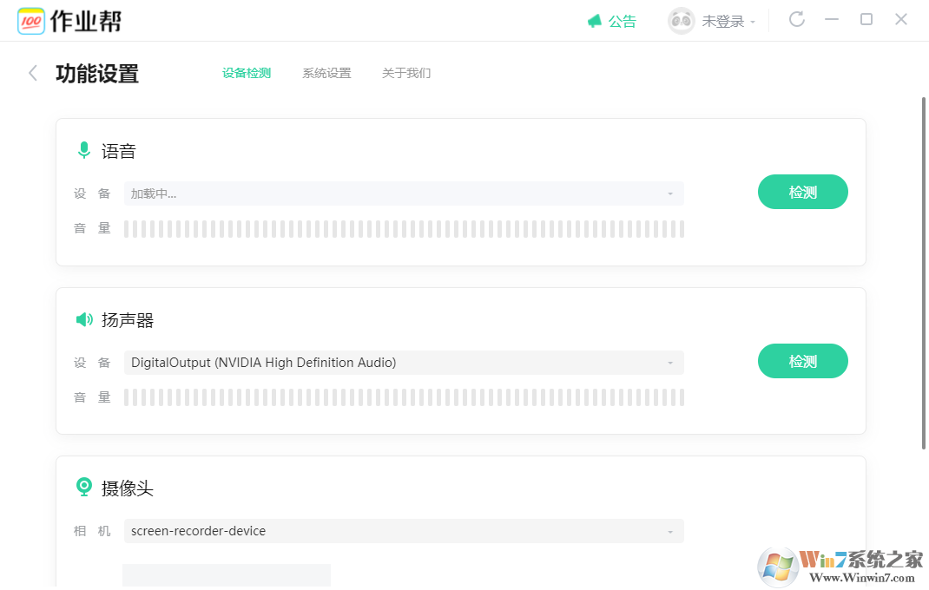Click the 摄像头 section heading
This screenshot has width=929, height=590.
pyautogui.click(x=128, y=488)
